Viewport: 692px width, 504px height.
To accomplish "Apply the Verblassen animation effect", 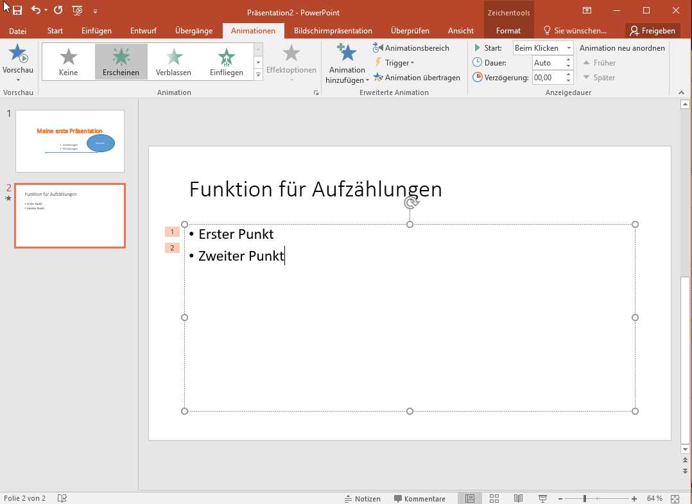I will (x=173, y=62).
